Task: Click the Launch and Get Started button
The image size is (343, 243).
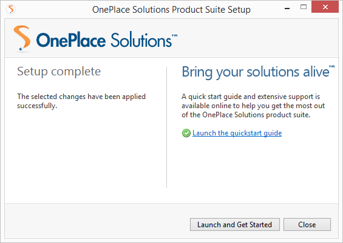Action: point(235,224)
